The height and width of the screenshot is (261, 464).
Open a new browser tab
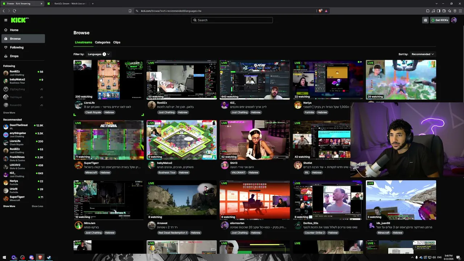pos(93,4)
